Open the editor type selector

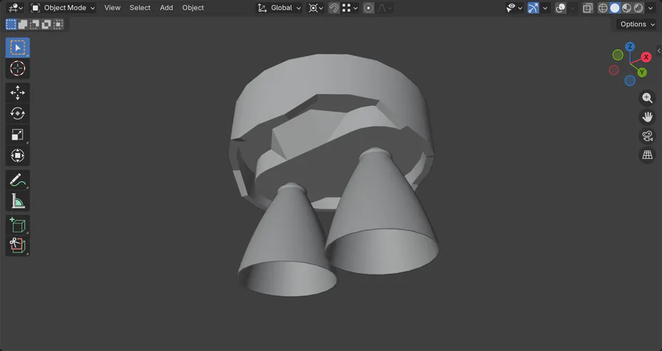coord(15,7)
